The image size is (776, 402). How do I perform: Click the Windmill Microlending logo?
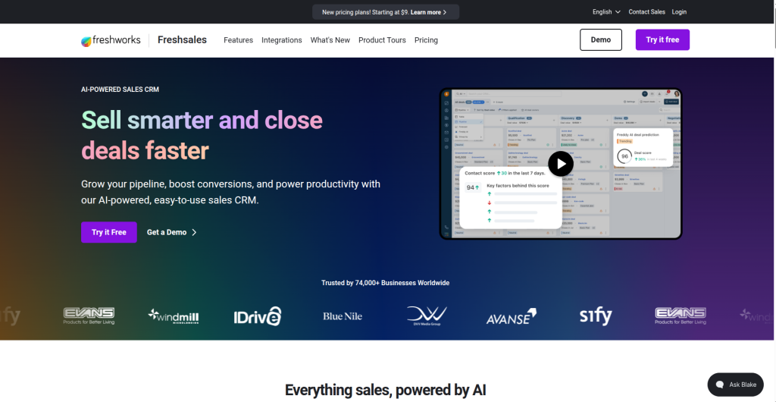coord(174,316)
